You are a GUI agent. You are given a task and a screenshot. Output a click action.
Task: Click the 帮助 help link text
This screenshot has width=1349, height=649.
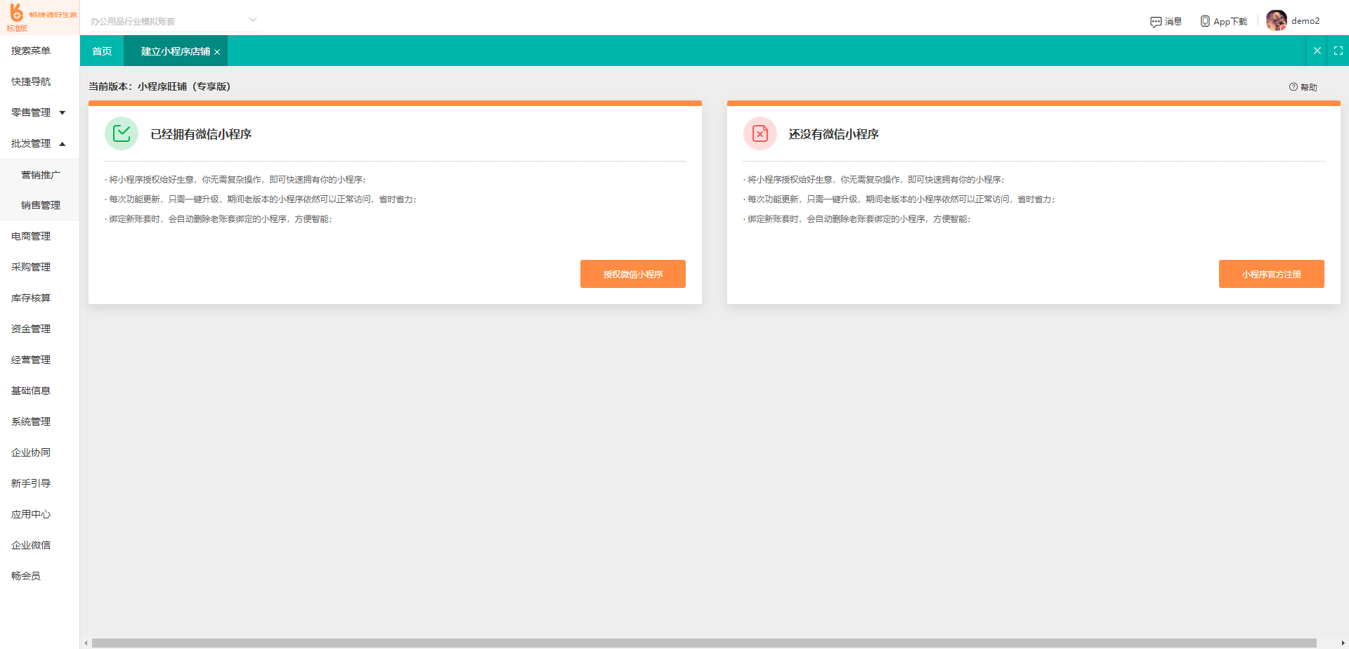pos(1309,87)
